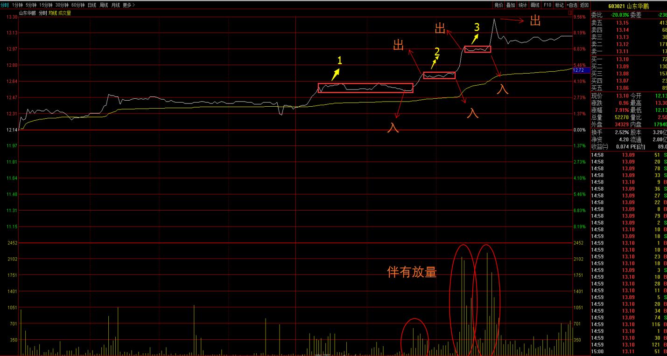
Task: Select the 1分钟 interval tab
Action: 18,4
